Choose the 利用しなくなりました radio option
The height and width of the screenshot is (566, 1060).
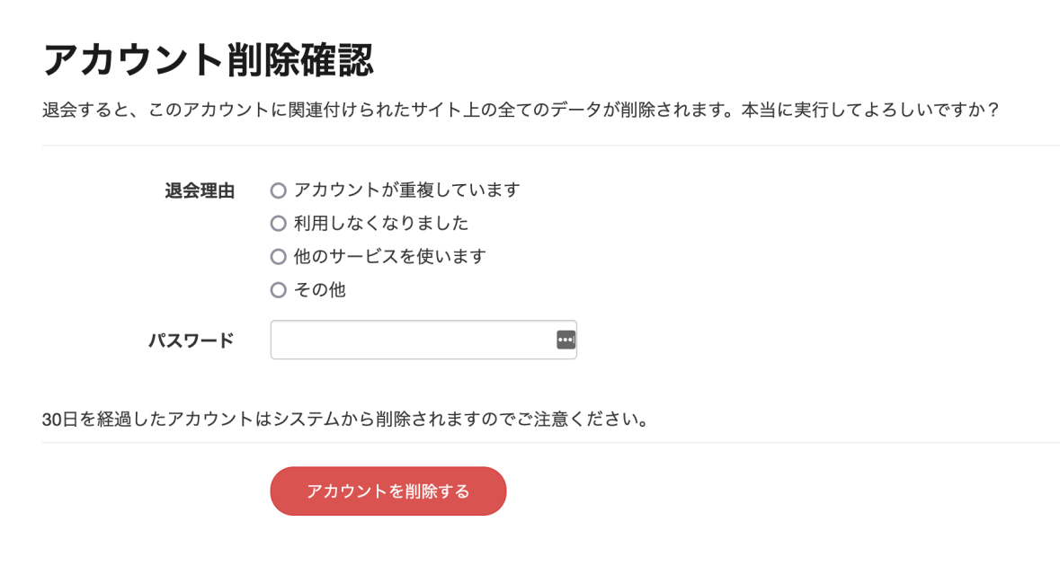[279, 223]
